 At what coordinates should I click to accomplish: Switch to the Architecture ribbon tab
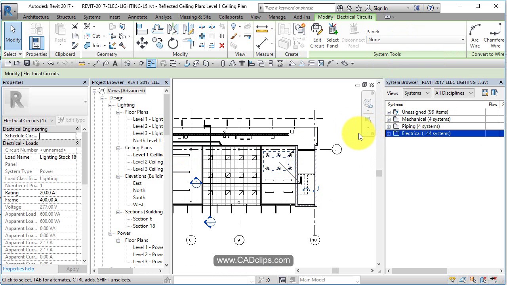click(36, 17)
